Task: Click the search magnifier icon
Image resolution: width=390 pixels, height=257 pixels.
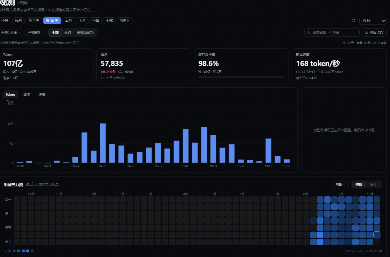Action: tap(308, 33)
